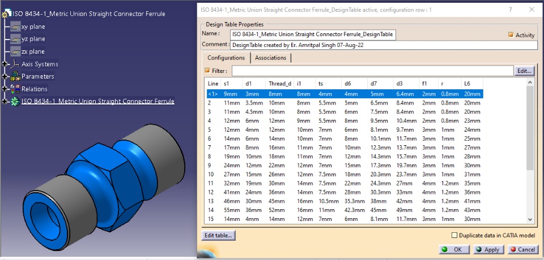Select configuration line 5
This screenshot has width=544, height=260.
tap(345, 130)
